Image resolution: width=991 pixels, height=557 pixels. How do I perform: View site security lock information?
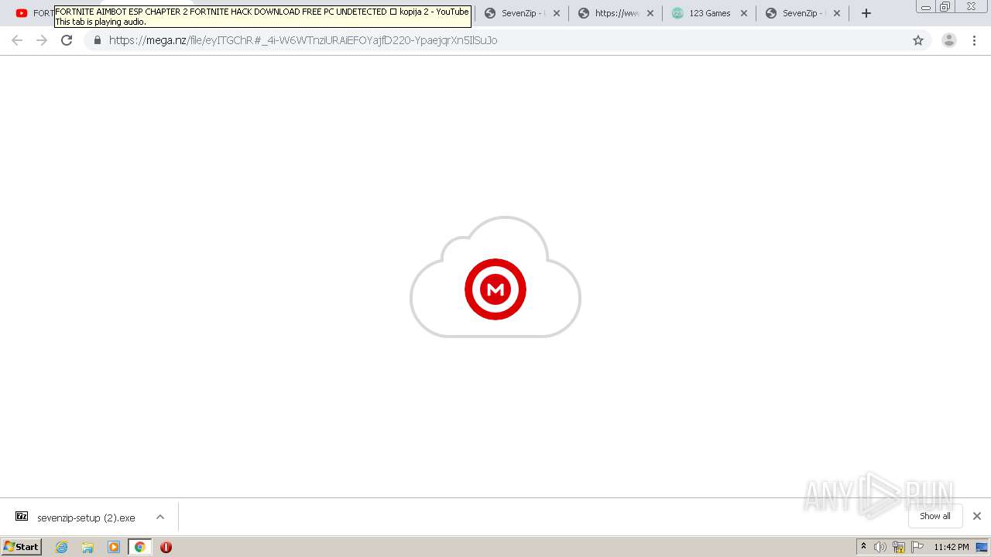point(98,40)
